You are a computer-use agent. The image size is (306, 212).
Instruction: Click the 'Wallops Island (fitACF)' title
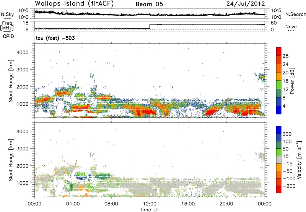(x=74, y=4)
